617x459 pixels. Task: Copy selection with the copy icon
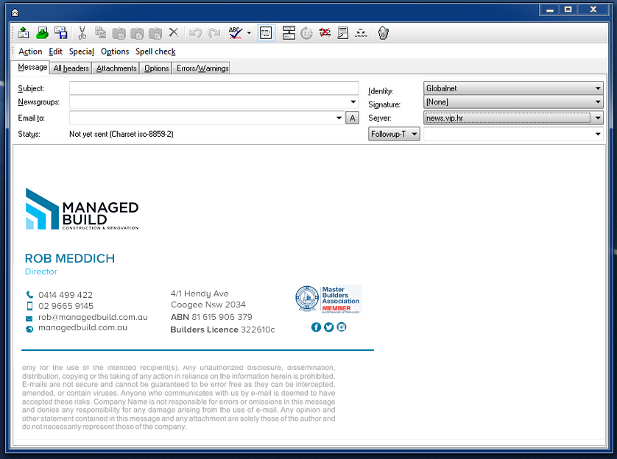100,33
